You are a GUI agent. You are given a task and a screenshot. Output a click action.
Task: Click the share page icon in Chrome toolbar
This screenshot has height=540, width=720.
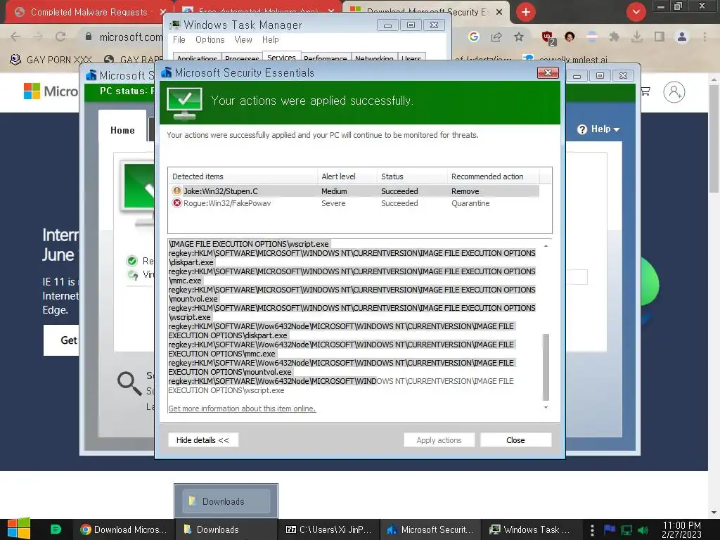[x=496, y=37]
